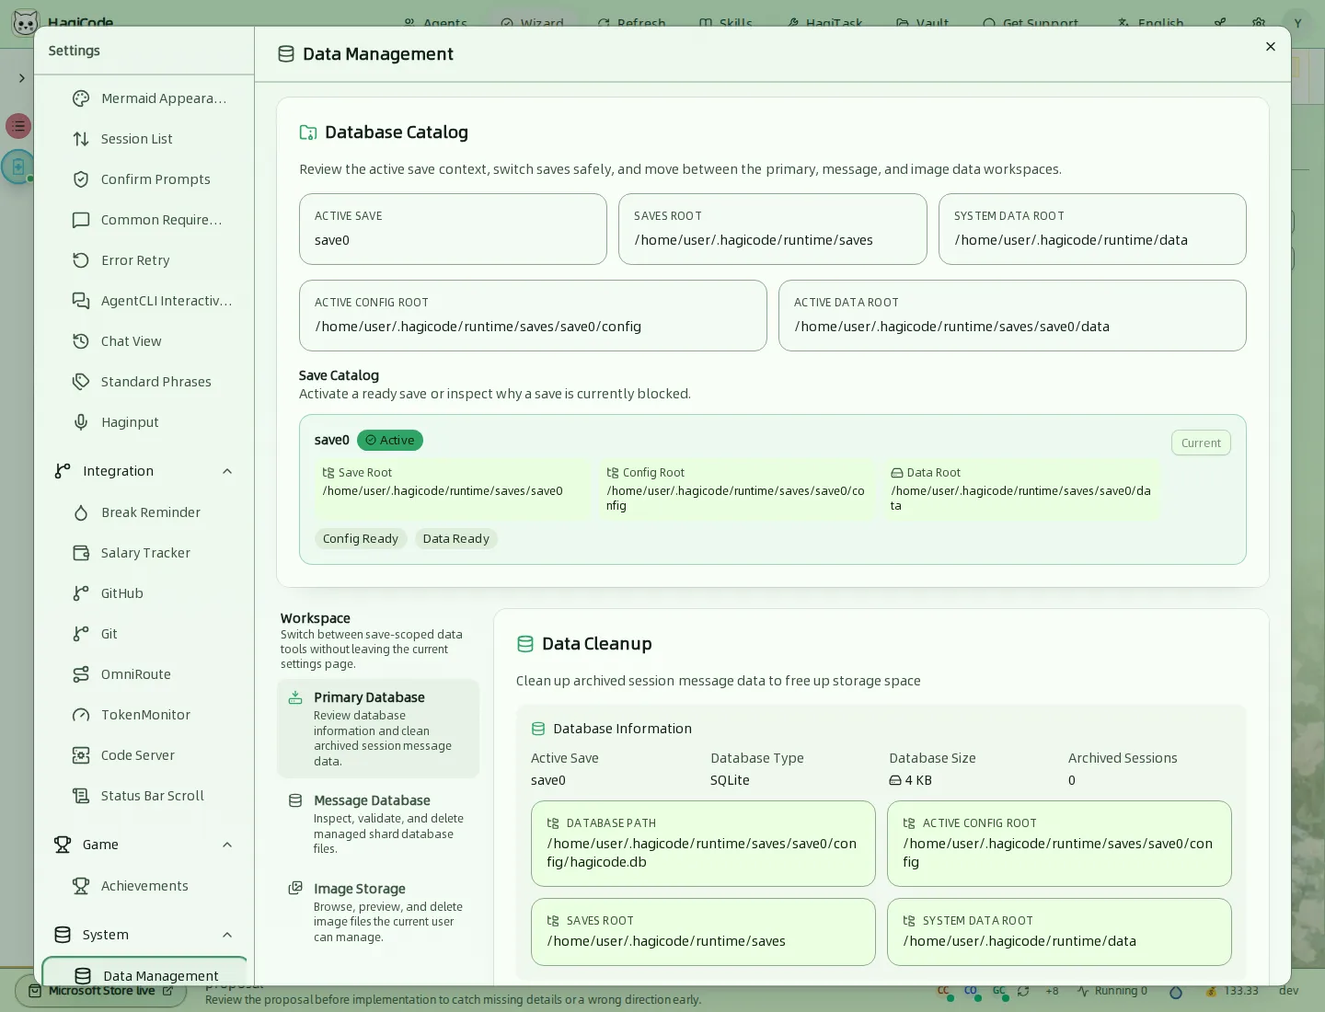
Task: Collapse the System section
Action: pos(227,935)
